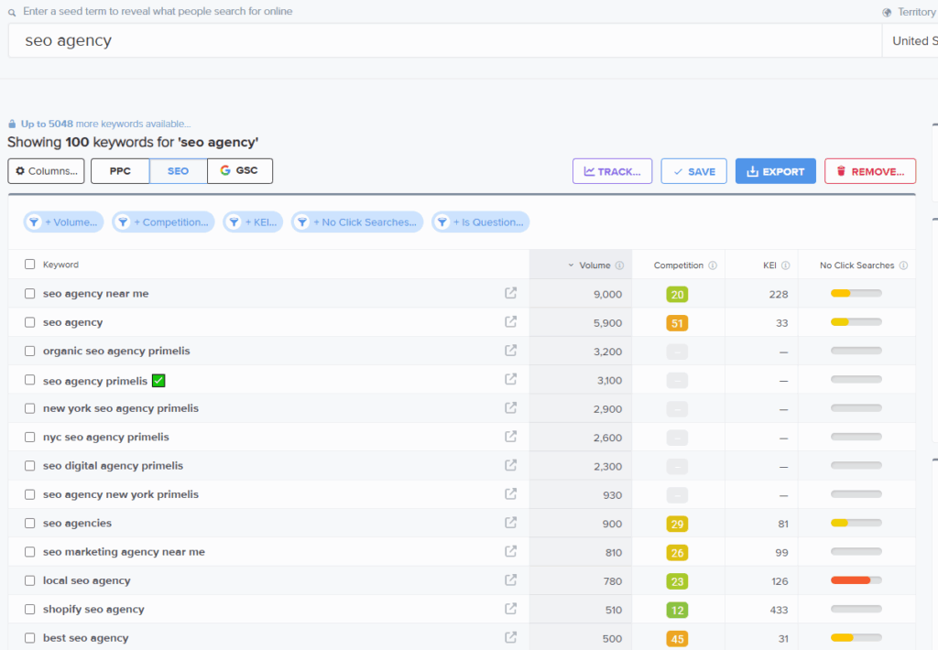Screen dimensions: 938x650
Task: Open 'Up to 5048 more keywords available' link
Action: 106,124
